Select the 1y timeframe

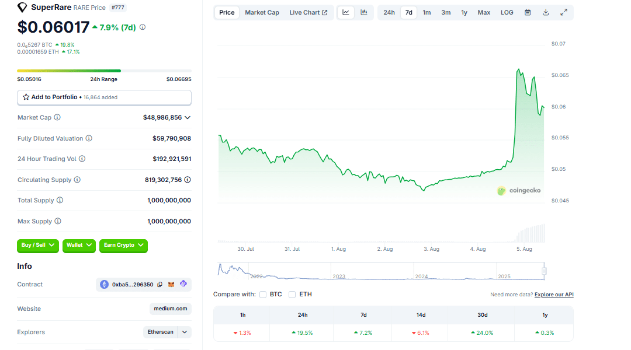tap(464, 12)
